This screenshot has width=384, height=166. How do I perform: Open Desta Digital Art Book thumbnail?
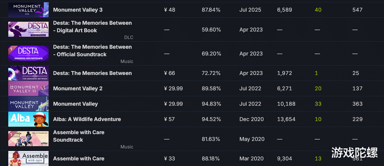(28, 29)
